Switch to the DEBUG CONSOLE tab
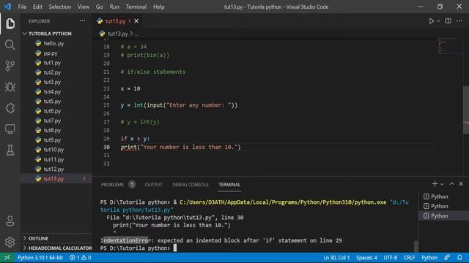The height and width of the screenshot is (263, 469). pos(191,185)
